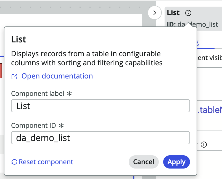Select the Reset component text link
Screen dimensions: 222x179
point(46,162)
